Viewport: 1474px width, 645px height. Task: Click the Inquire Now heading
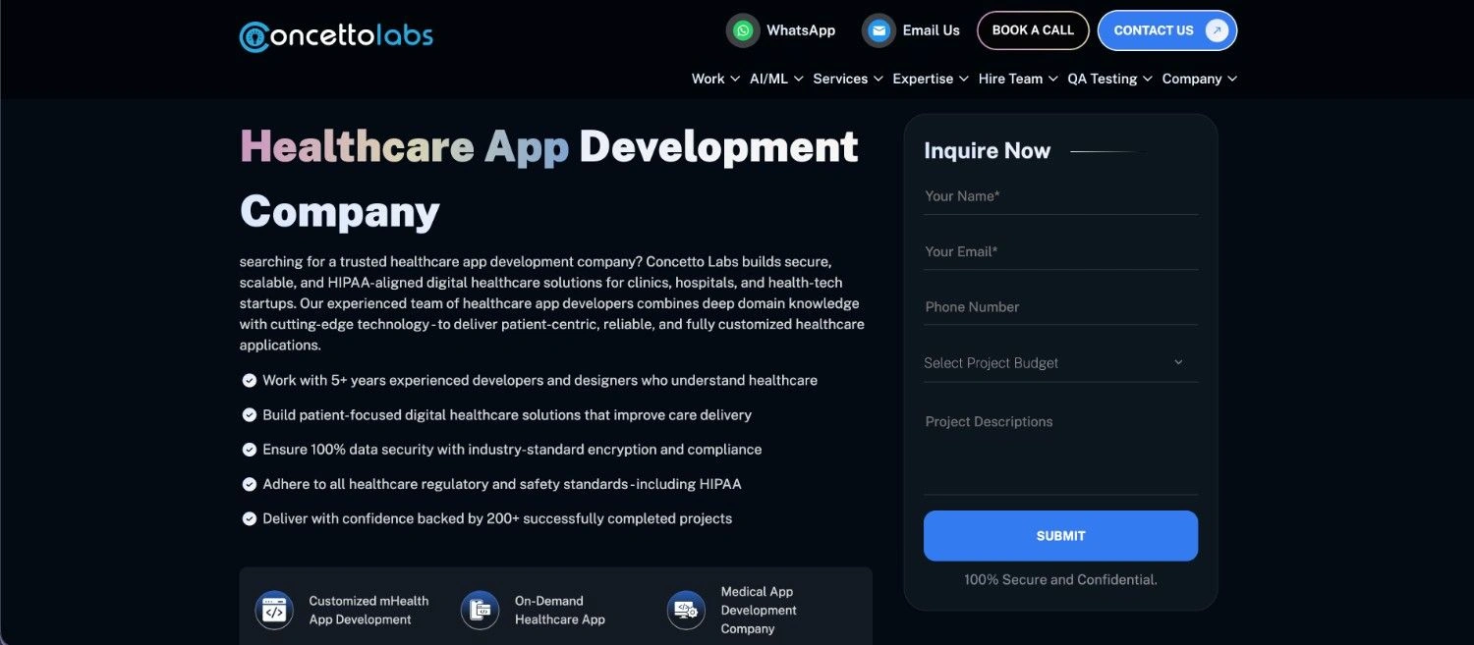987,150
